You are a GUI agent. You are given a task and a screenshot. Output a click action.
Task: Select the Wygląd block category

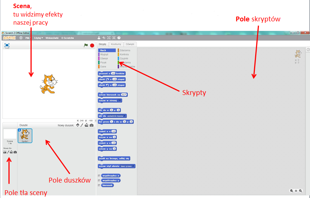104,54
